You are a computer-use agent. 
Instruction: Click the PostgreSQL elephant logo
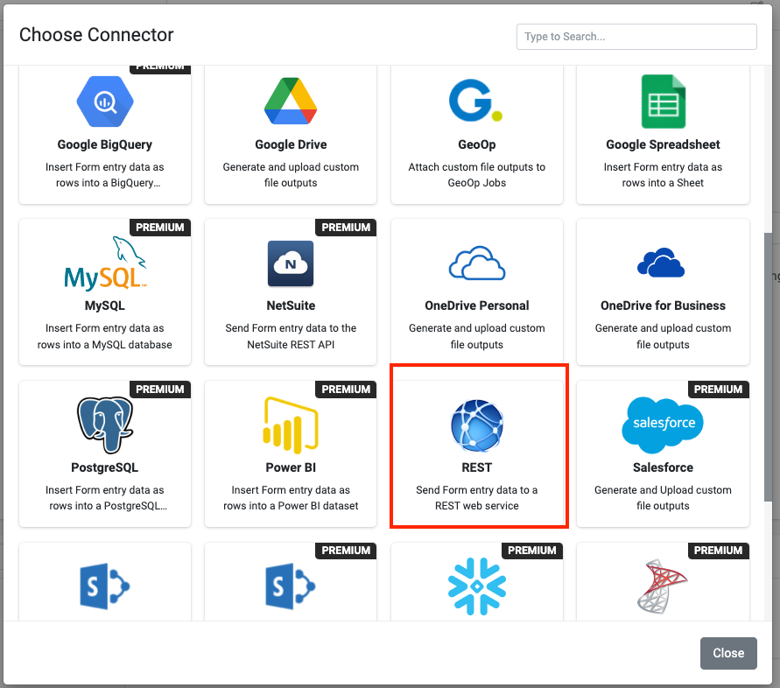pyautogui.click(x=105, y=425)
